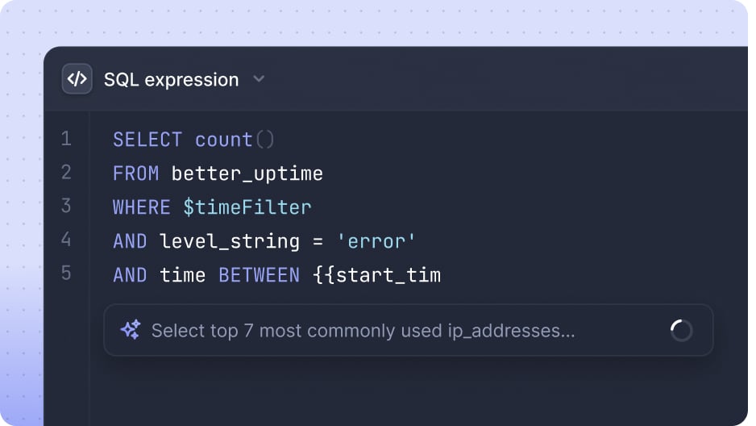This screenshot has height=426, width=756.
Task: Focus the AI prompt input field
Action: click(409, 331)
